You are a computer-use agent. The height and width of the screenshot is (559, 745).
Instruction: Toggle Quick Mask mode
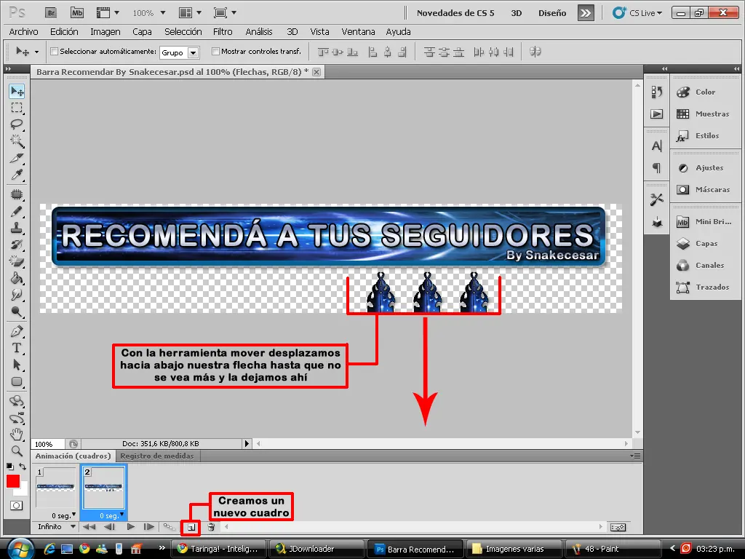[17, 506]
